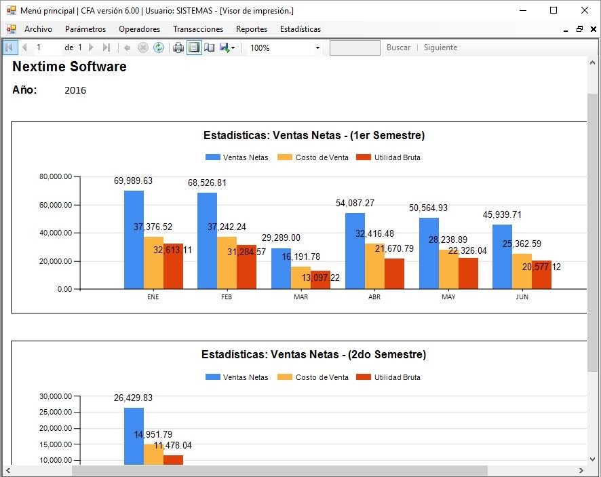Image resolution: width=601 pixels, height=477 pixels.
Task: Click horizontal scrollbar left arrow
Action: coord(8,470)
